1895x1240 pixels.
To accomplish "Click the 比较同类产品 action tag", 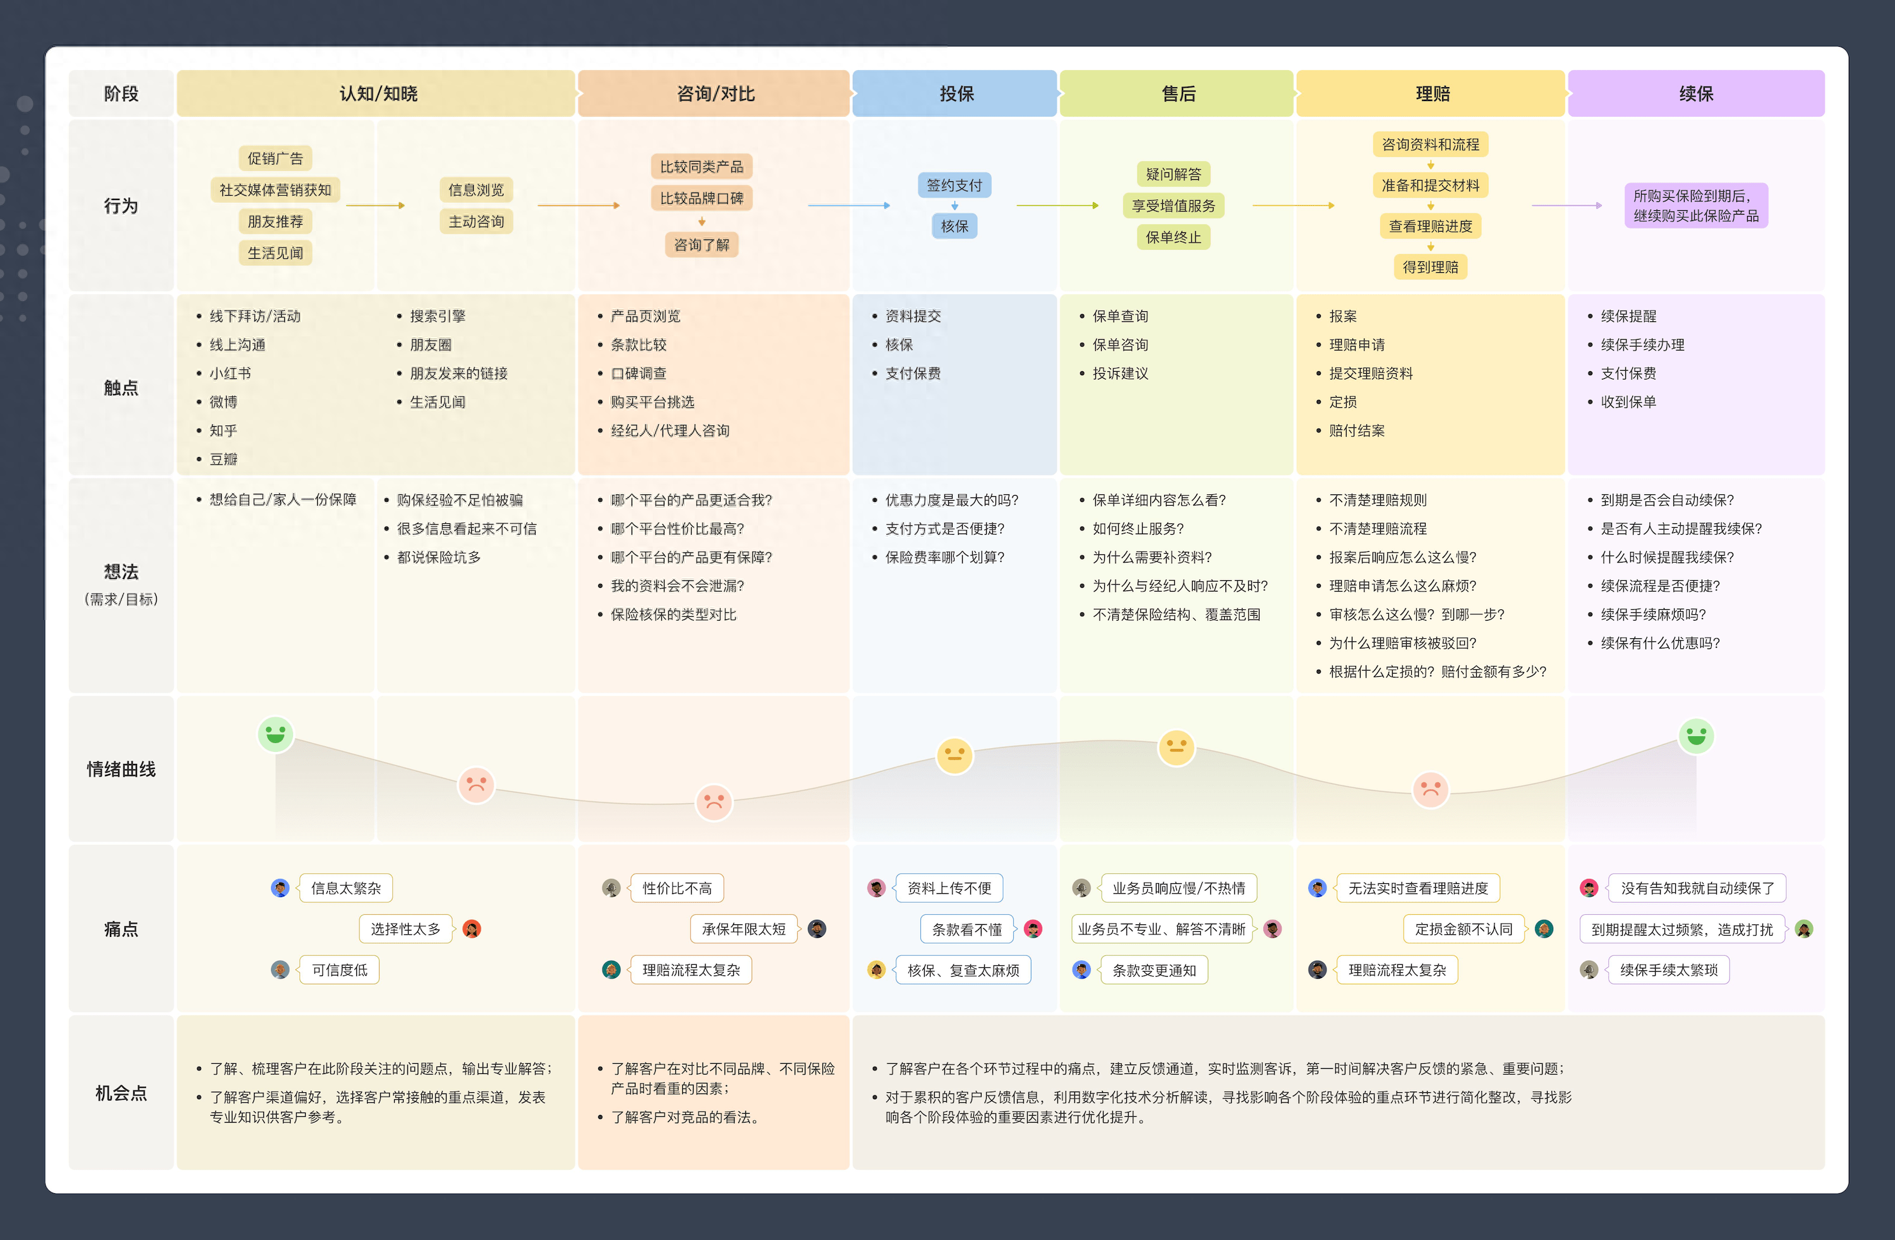I will coord(702,166).
